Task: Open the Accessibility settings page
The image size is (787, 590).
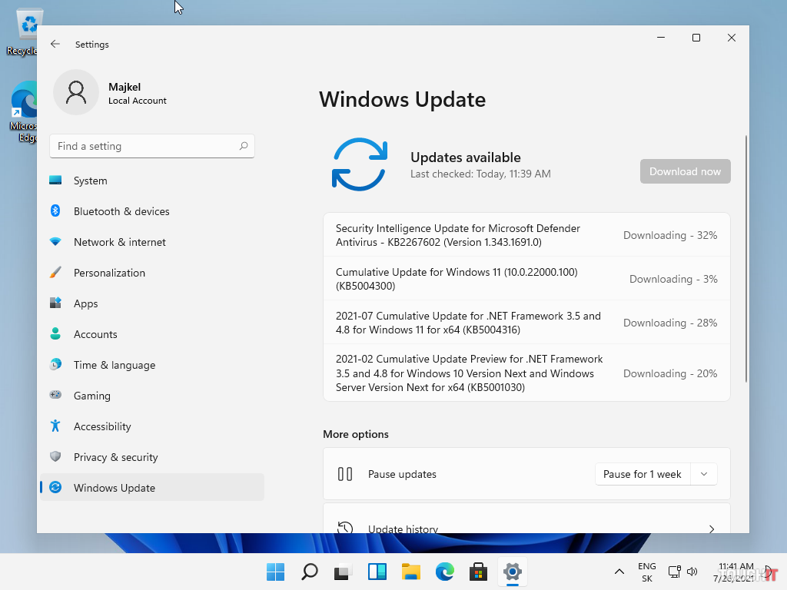Action: pos(102,426)
